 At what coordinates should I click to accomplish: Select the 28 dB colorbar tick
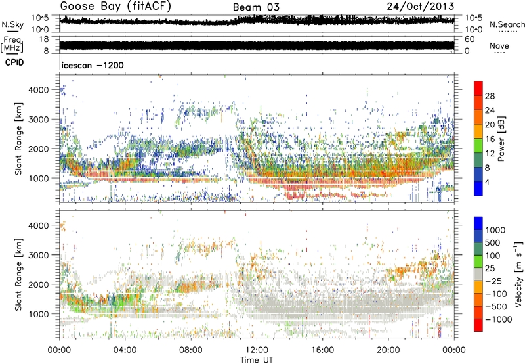coord(490,96)
